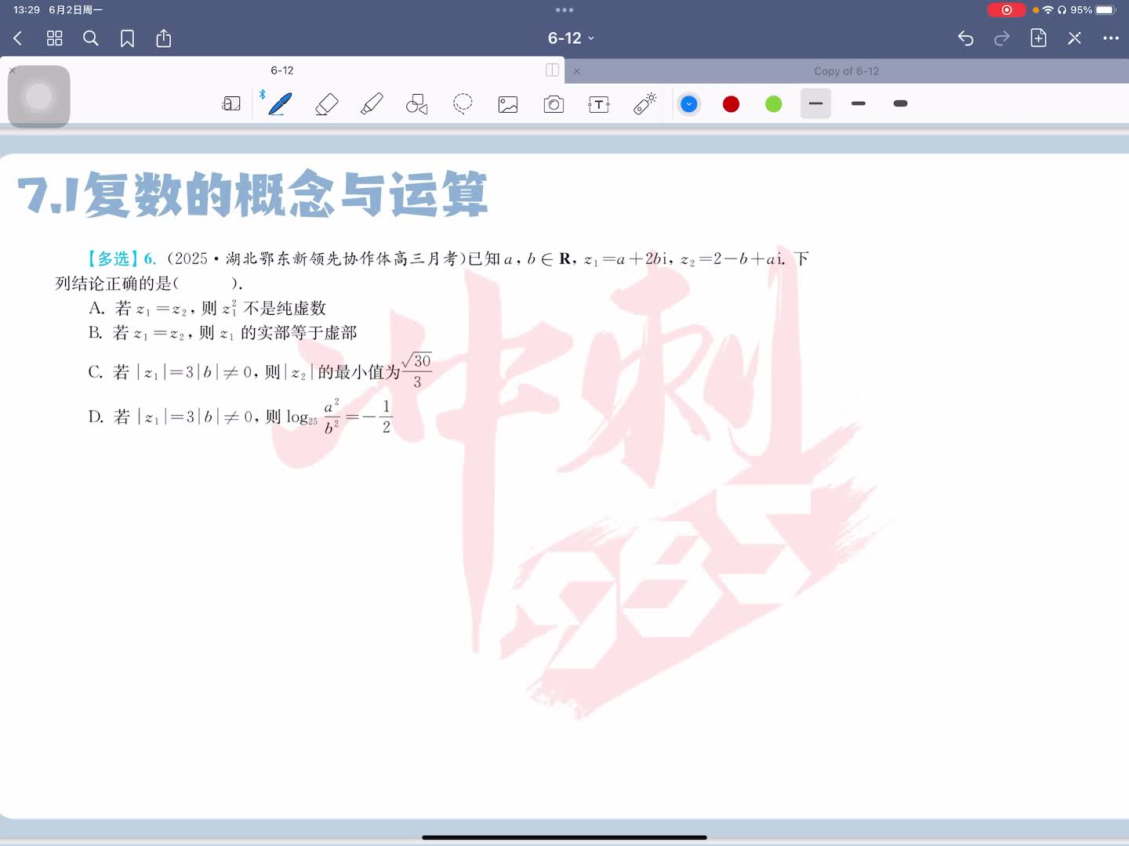This screenshot has height=846, width=1129.
Task: Choose the Lasso selection tool
Action: point(463,104)
